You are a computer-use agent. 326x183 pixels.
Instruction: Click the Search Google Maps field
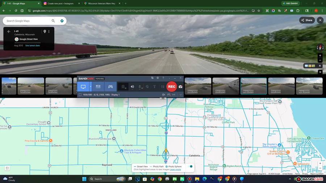coord(28,21)
